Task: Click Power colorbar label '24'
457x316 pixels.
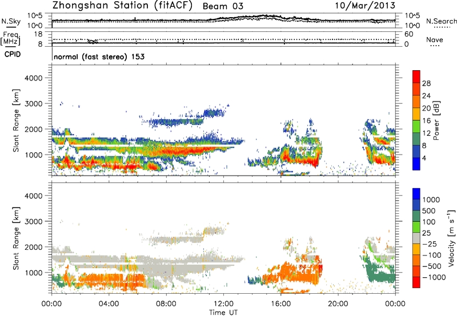Action: pyautogui.click(x=426, y=96)
